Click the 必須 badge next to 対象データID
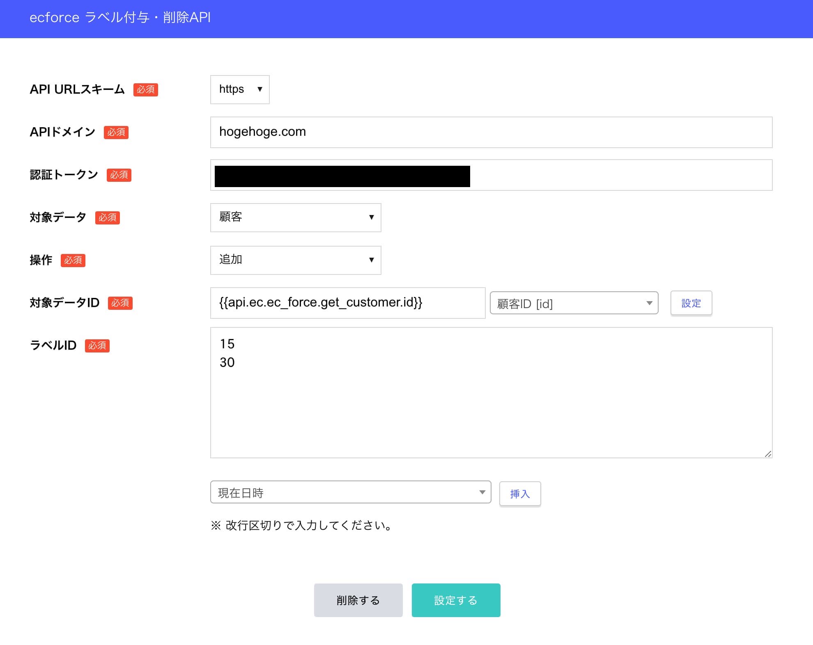This screenshot has width=813, height=645. [120, 303]
